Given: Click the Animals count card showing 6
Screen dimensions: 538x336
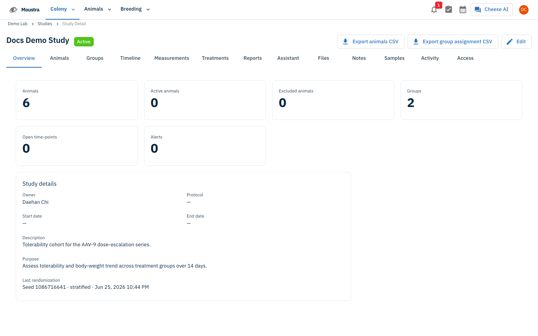Looking at the screenshot, I should point(77,100).
